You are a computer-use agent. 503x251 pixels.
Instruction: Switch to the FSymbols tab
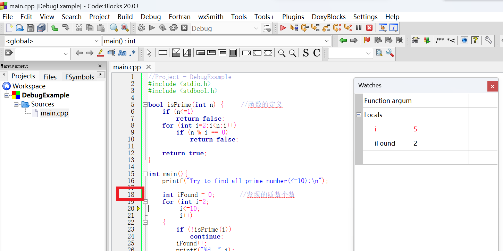tap(79, 77)
